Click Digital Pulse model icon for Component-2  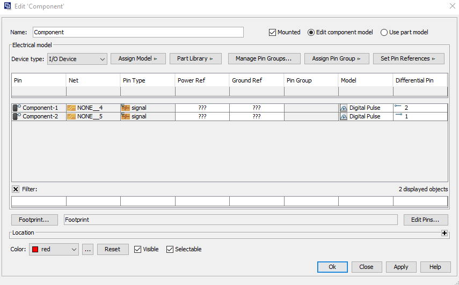(x=344, y=116)
